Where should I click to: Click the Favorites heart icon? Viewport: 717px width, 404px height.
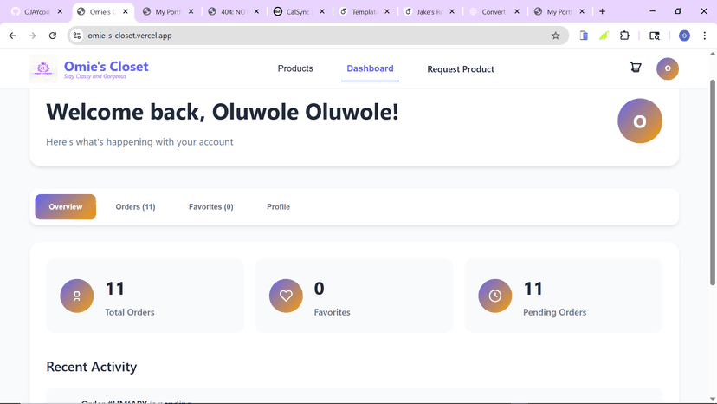(x=286, y=296)
